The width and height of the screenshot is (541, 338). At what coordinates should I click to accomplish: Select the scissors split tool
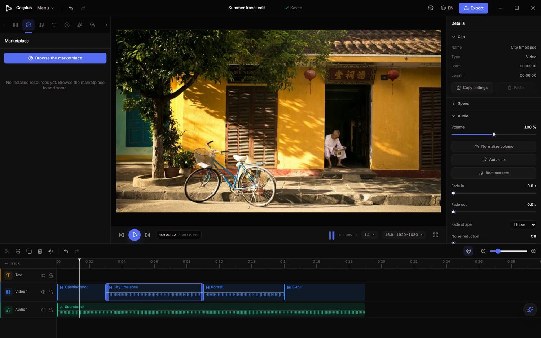click(x=7, y=251)
